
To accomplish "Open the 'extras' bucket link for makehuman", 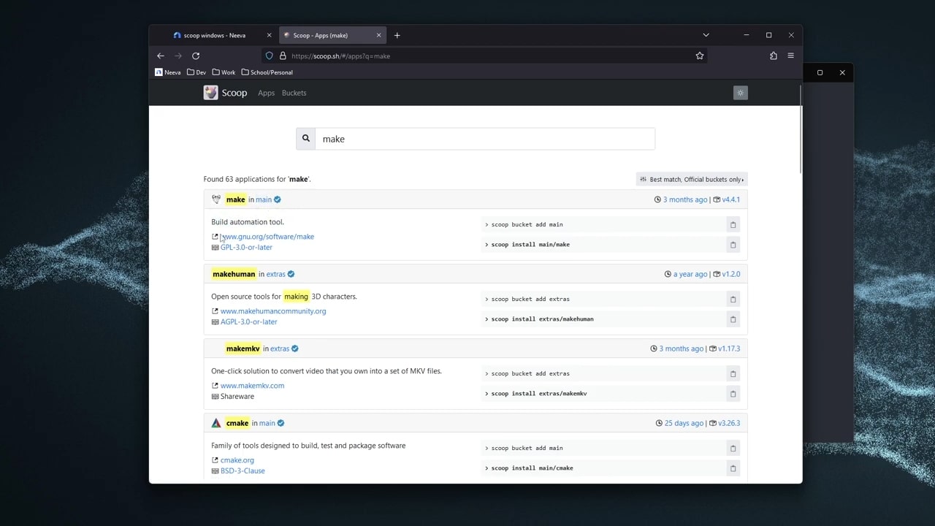I will coord(276,274).
